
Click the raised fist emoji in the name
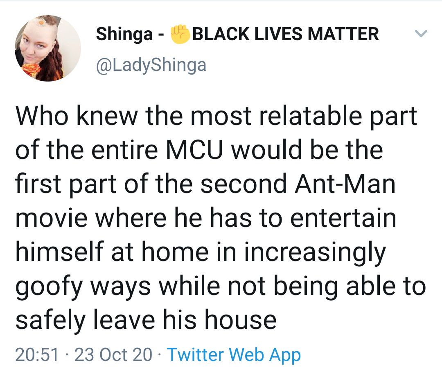click(x=180, y=34)
